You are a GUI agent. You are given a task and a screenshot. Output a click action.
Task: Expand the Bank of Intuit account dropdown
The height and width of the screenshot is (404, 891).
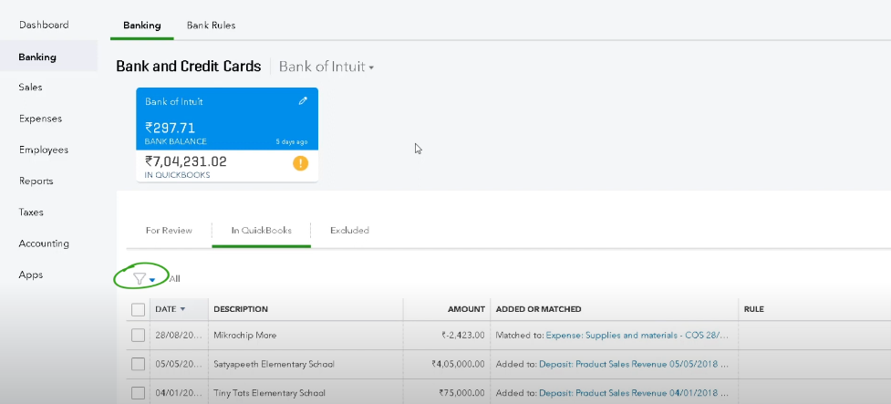[x=326, y=67]
